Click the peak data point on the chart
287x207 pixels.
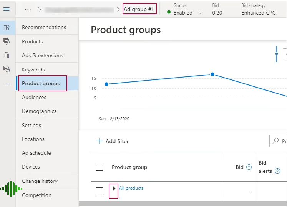[x=212, y=74]
